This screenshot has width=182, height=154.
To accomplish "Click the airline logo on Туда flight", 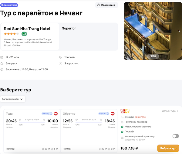I will (x=56, y=114).
